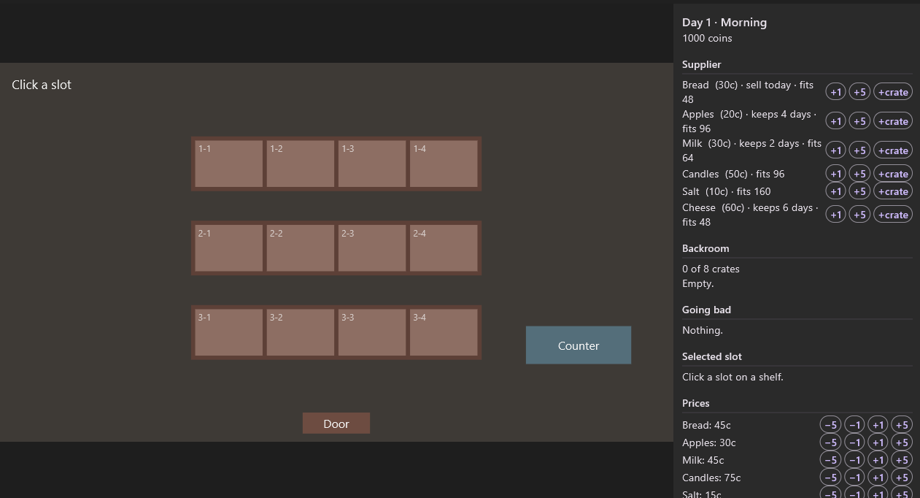
Task: Reduce the Milk price by 5
Action: pos(831,460)
